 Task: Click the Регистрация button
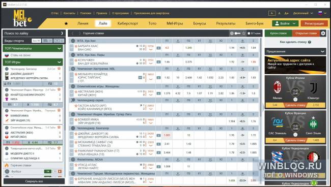[x=314, y=23]
